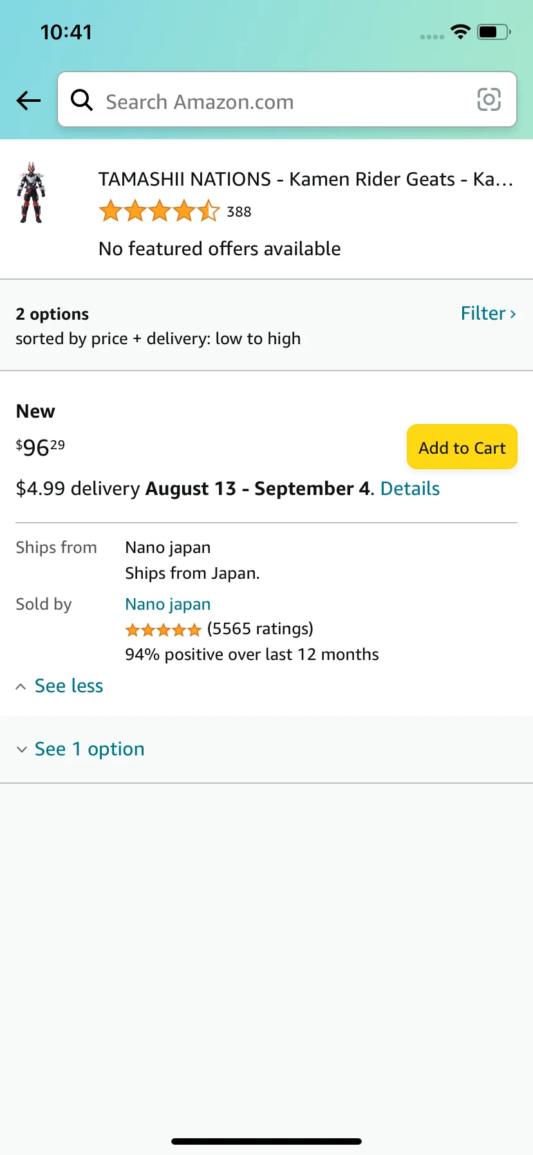Viewport: 533px width, 1155px height.
Task: Tap Nano japan seller rating stars
Action: [x=164, y=630]
